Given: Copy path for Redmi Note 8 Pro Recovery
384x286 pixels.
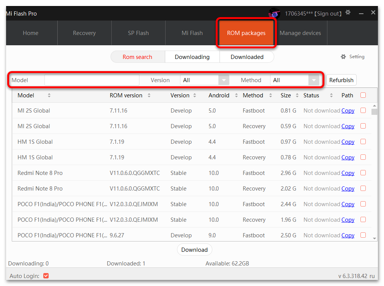Looking at the screenshot, I should (348, 188).
